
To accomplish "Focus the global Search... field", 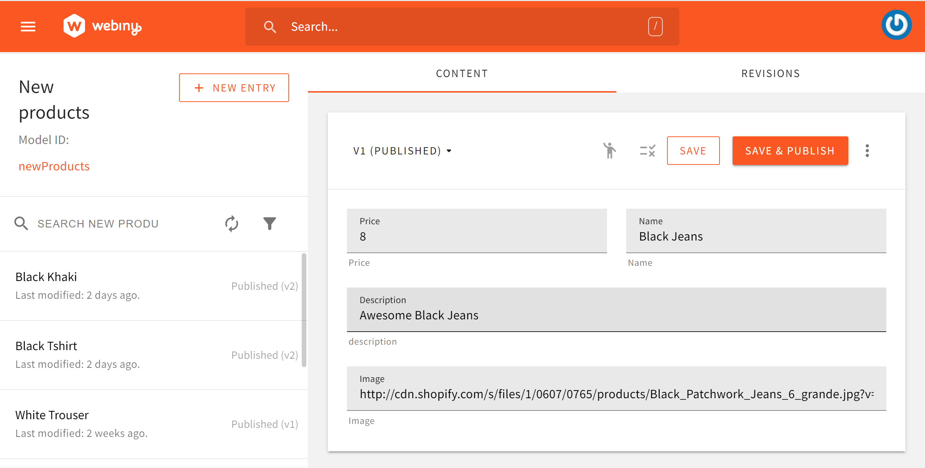I will [x=461, y=27].
